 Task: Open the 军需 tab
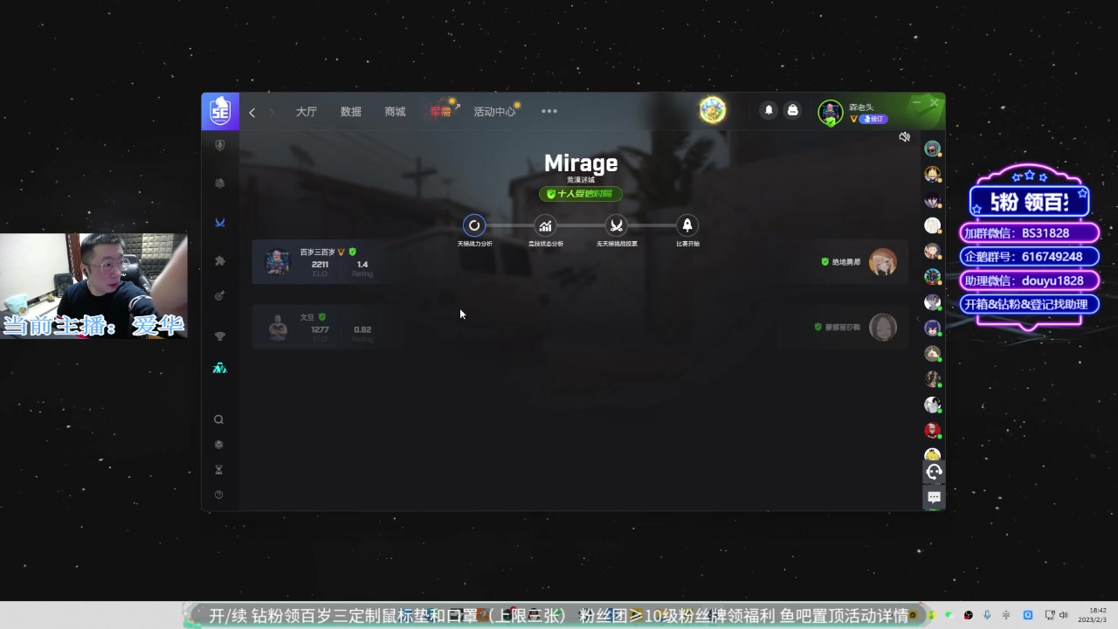click(440, 112)
